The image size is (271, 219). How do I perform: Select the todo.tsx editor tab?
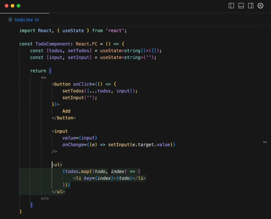click(24, 19)
